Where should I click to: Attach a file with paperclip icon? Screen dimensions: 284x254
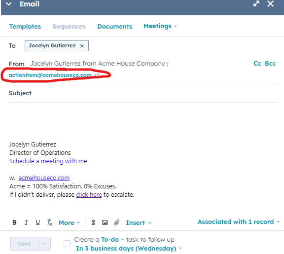click(117, 222)
